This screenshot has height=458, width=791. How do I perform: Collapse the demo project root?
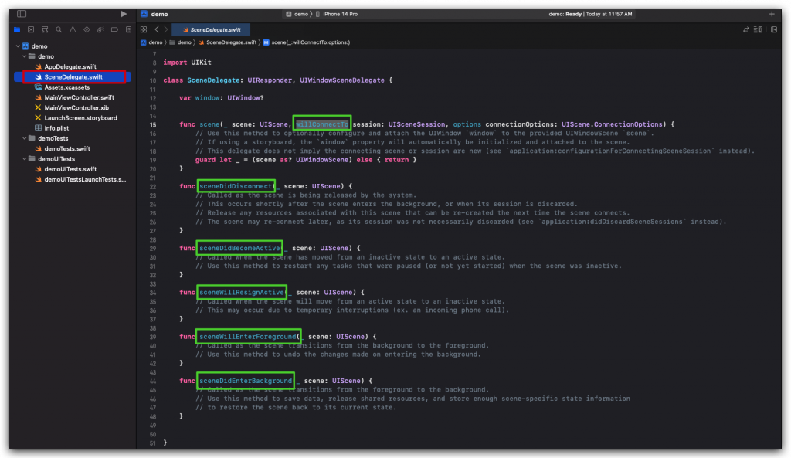[x=19, y=46]
